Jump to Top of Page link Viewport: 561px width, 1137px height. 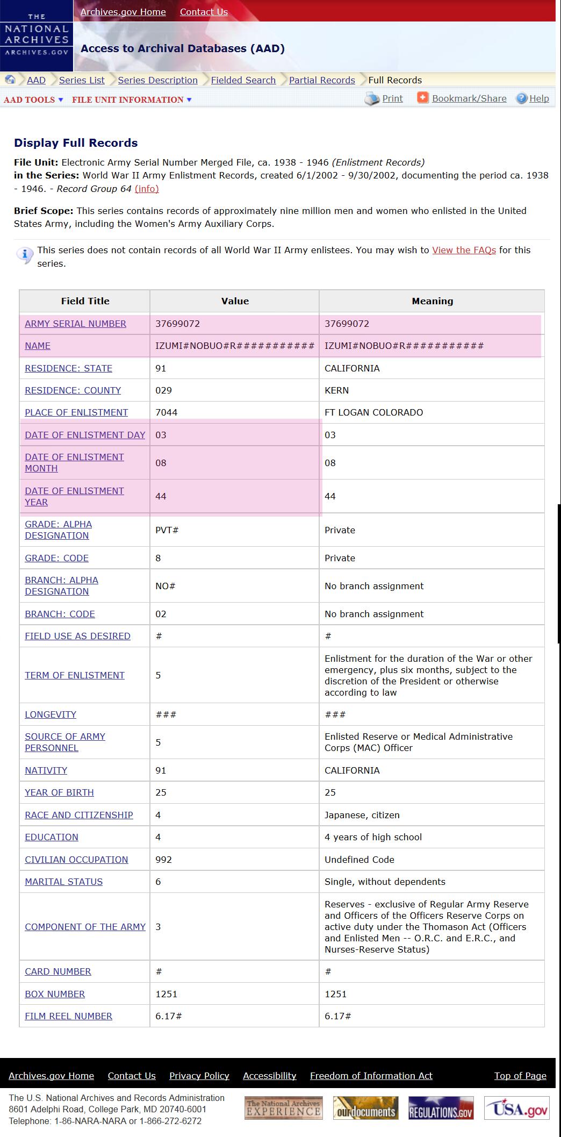tap(520, 1076)
